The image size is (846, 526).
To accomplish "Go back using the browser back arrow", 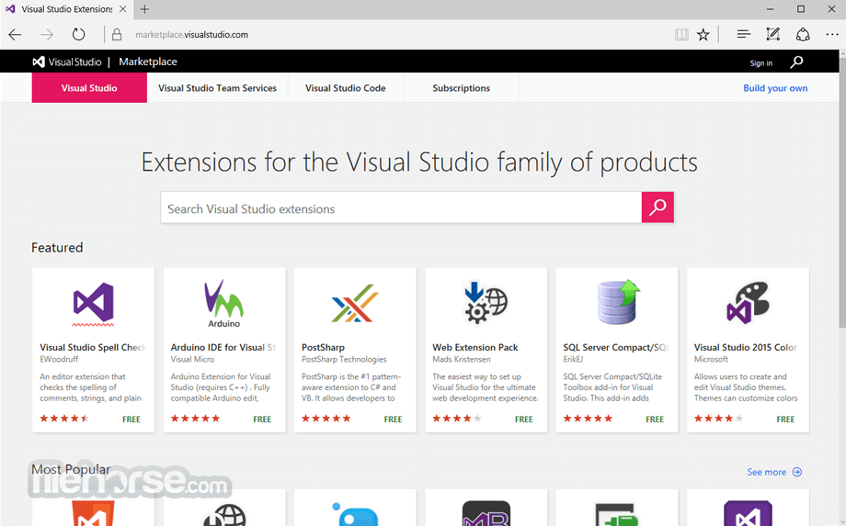I will (15, 35).
